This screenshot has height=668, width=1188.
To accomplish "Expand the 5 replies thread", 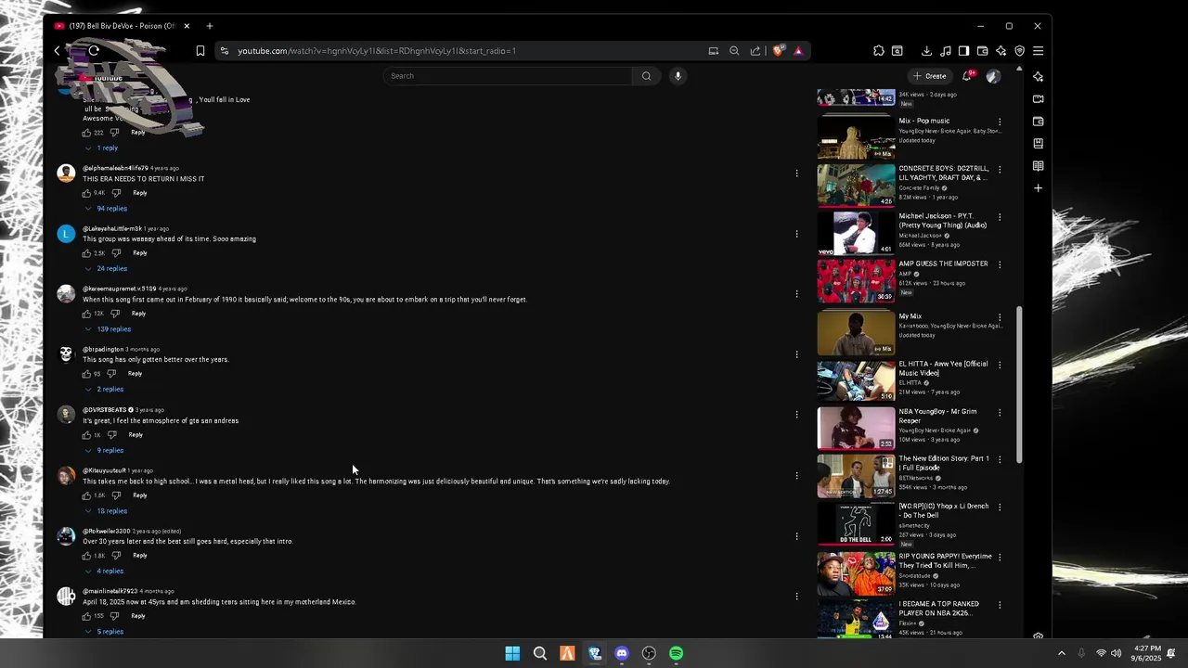I will pyautogui.click(x=104, y=632).
